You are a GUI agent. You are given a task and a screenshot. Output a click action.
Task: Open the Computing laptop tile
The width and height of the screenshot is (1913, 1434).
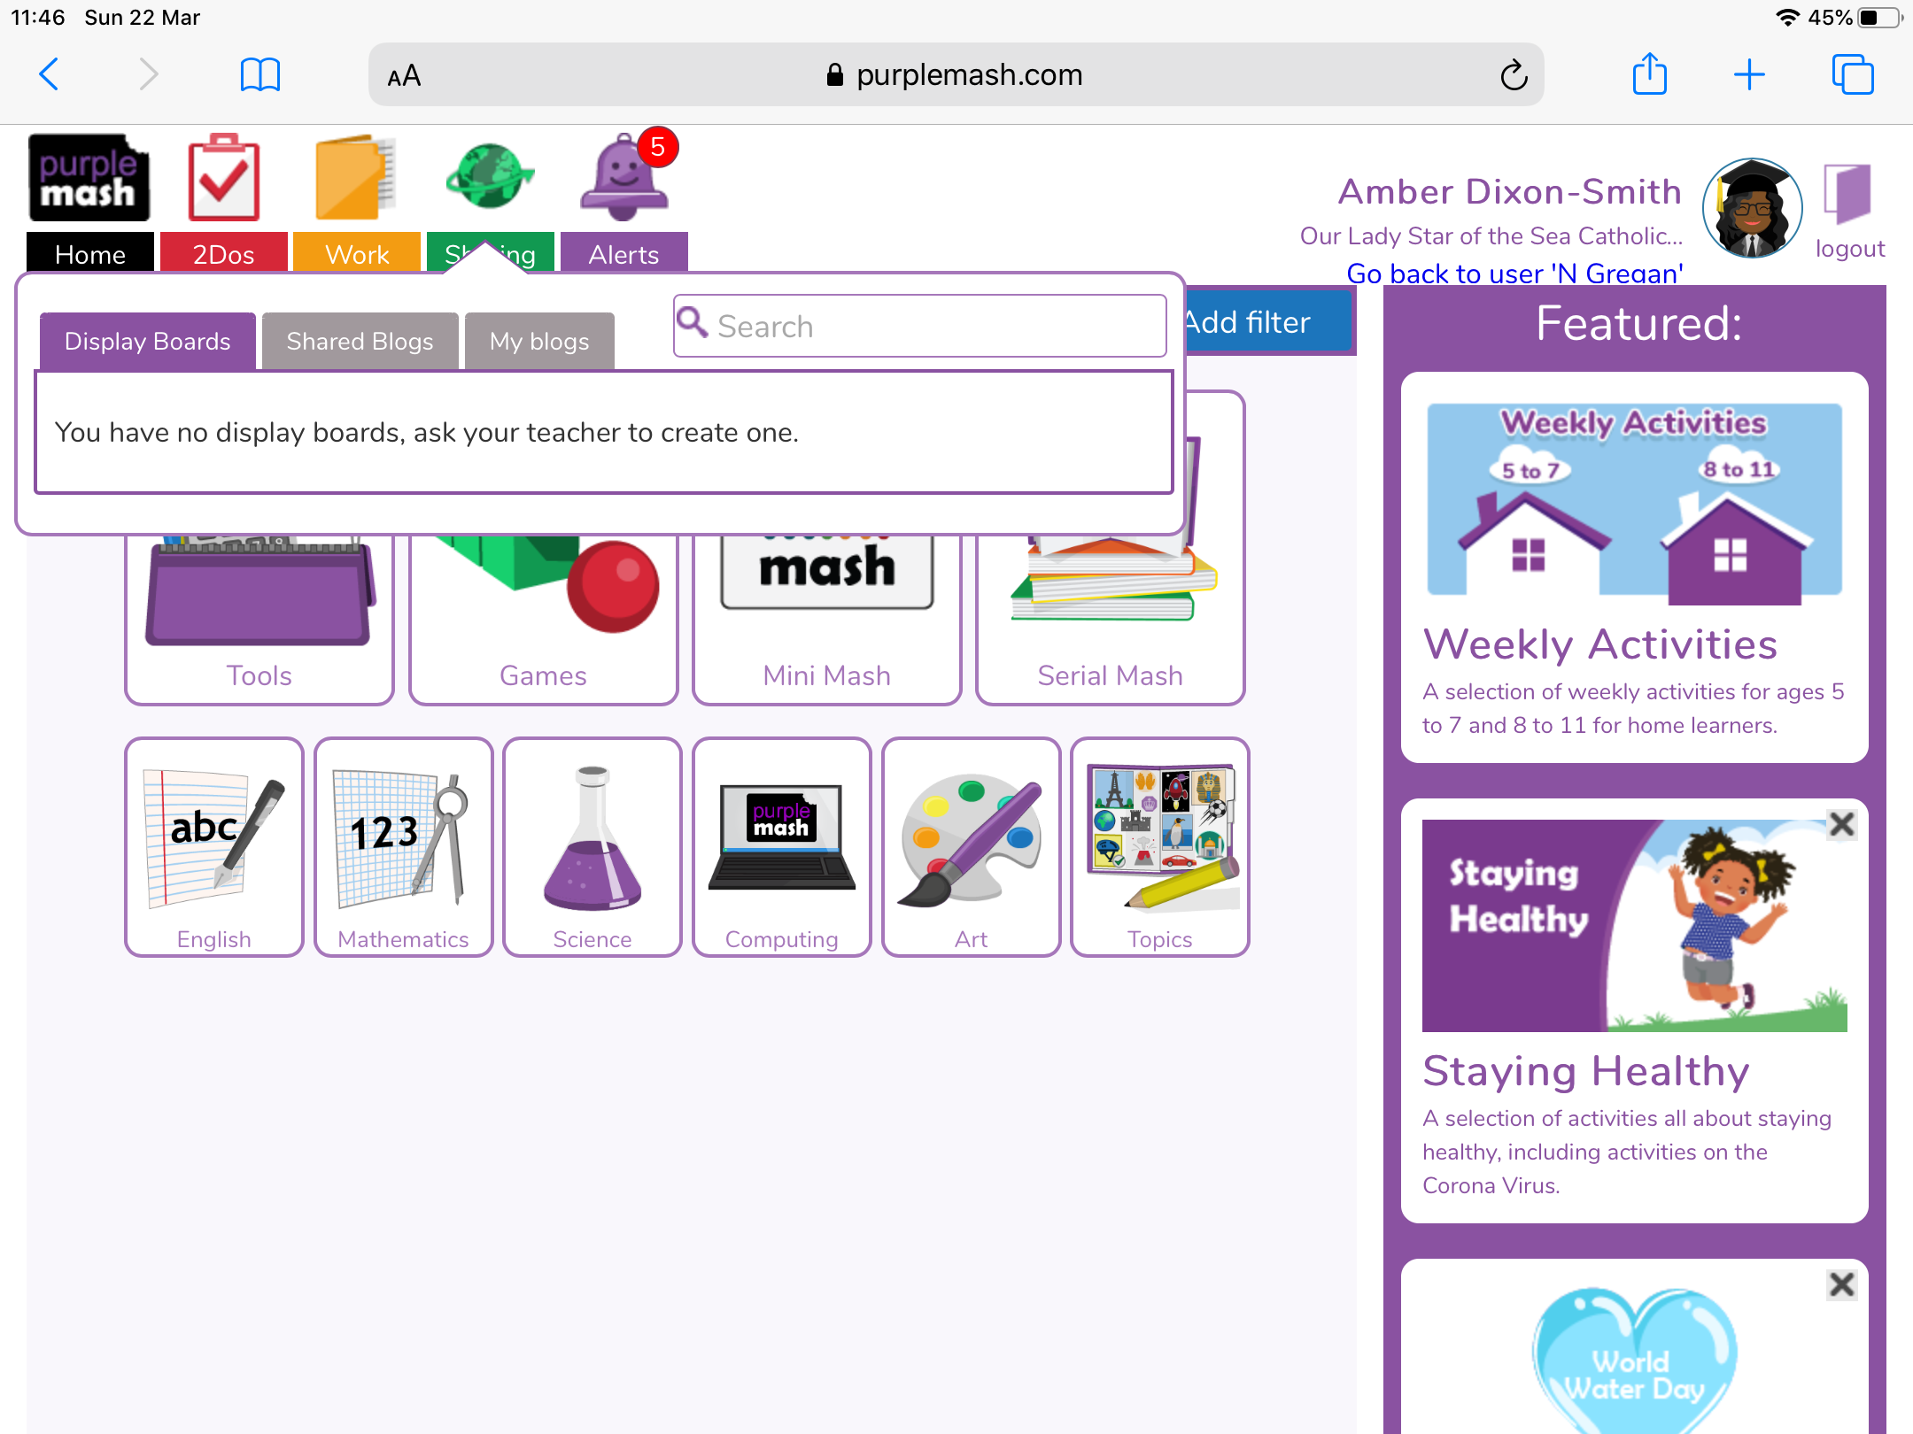(781, 846)
